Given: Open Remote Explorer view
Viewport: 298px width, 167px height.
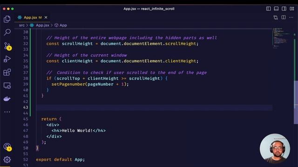Looking at the screenshot, I should click(x=7, y=85).
